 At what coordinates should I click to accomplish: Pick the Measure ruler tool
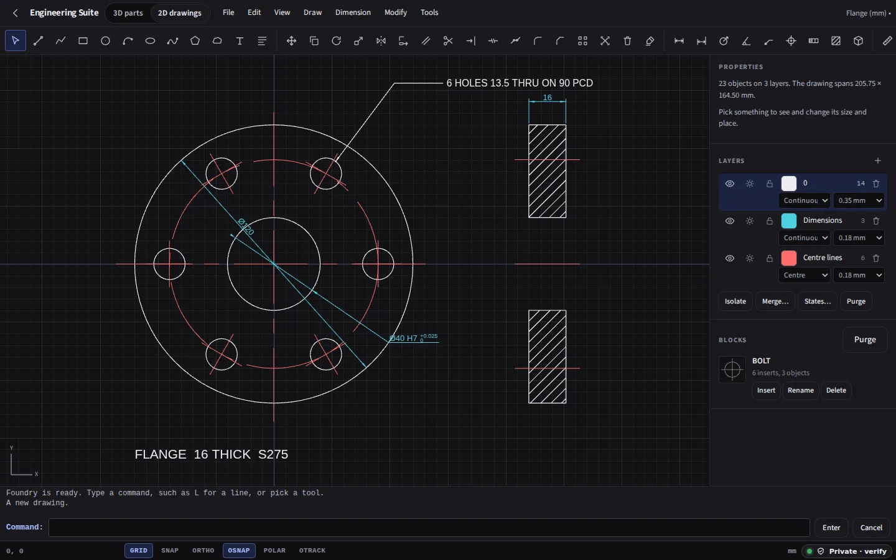coord(887,41)
